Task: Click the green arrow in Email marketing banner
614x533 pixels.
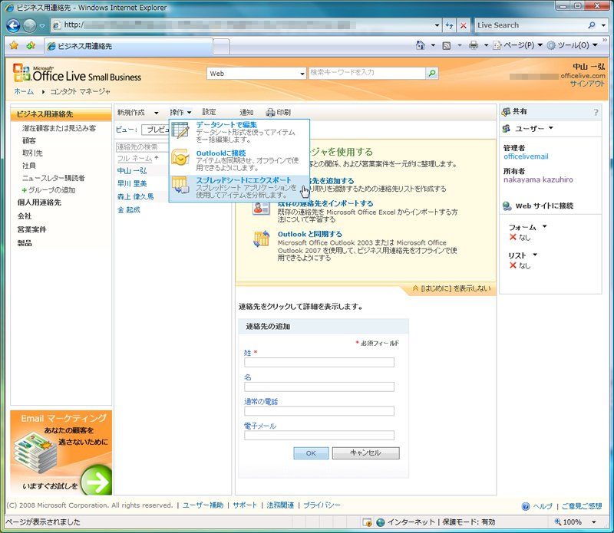Action: (x=97, y=480)
